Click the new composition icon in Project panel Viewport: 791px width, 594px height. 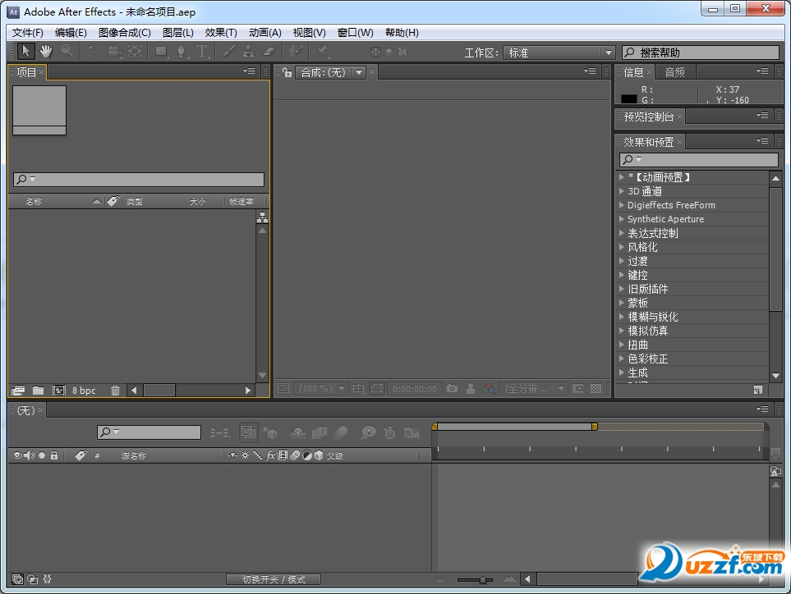(x=59, y=391)
